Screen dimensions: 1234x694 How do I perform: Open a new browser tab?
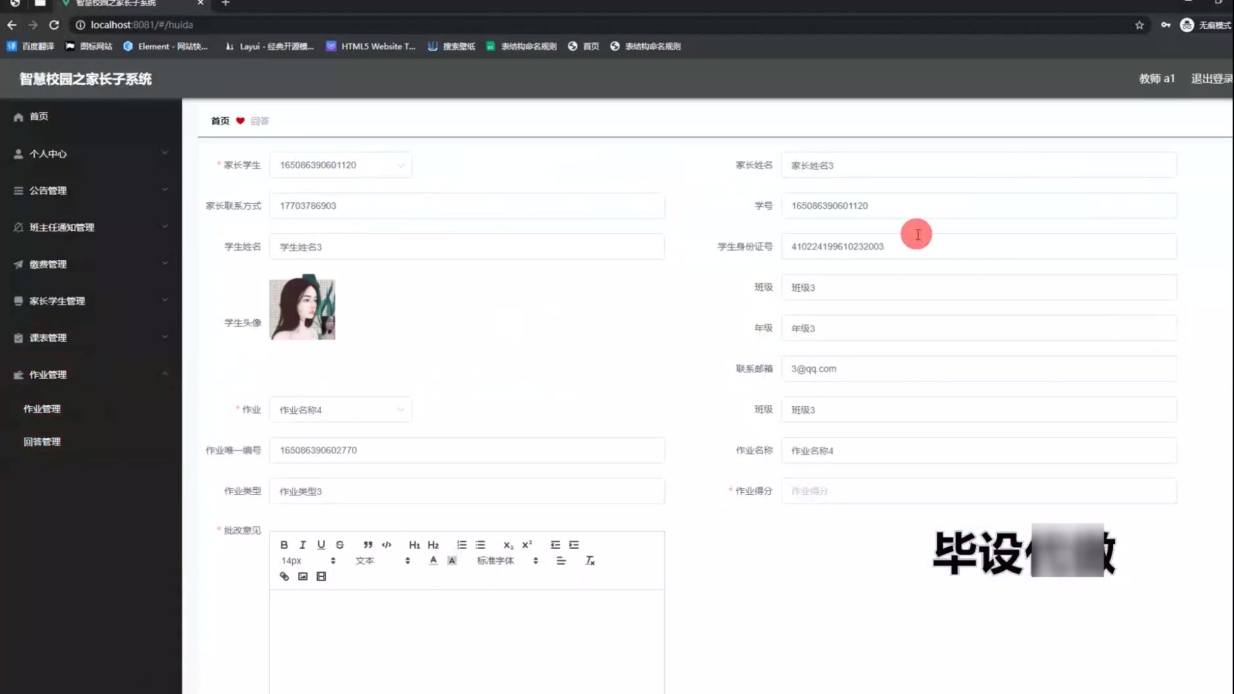point(226,3)
